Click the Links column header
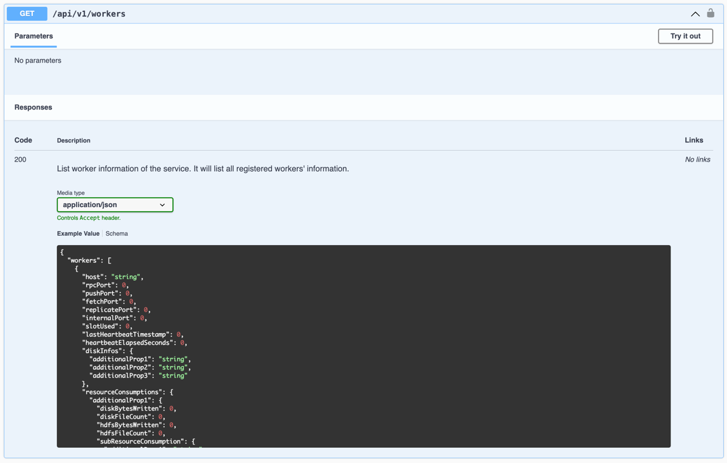 [693, 140]
